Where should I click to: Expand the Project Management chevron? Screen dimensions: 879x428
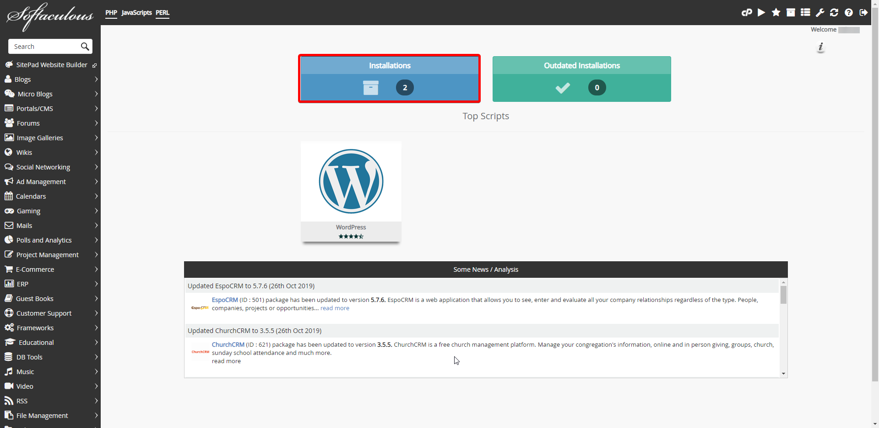(x=96, y=254)
